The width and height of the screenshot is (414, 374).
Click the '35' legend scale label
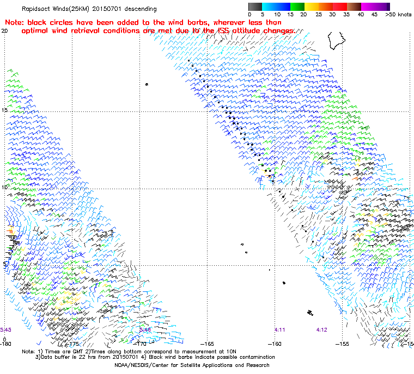point(346,15)
